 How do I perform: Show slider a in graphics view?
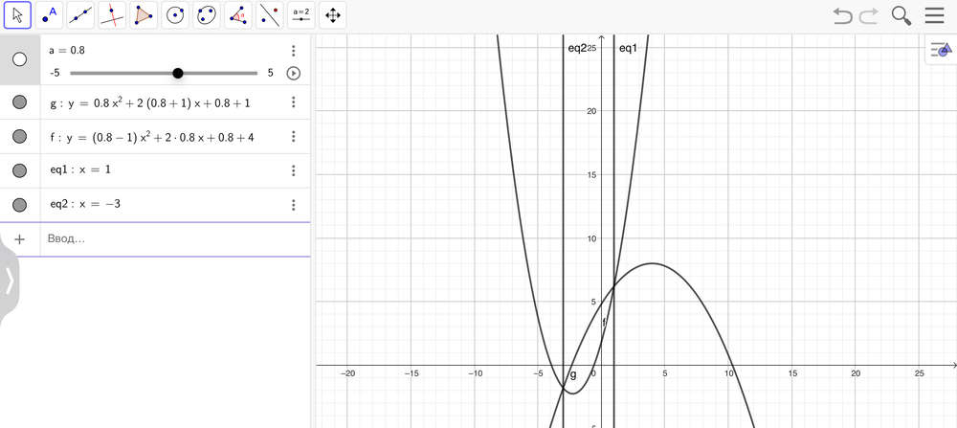(x=19, y=59)
